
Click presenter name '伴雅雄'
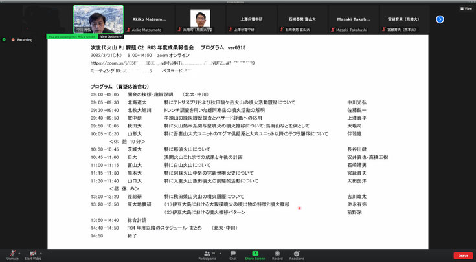(355, 134)
